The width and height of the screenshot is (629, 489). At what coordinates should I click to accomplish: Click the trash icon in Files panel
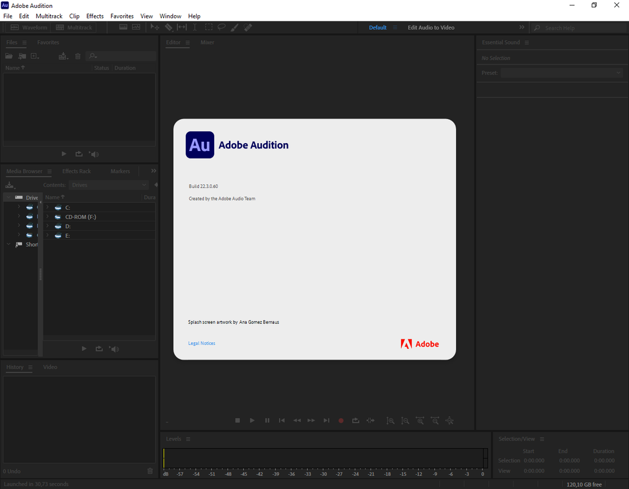(x=78, y=56)
